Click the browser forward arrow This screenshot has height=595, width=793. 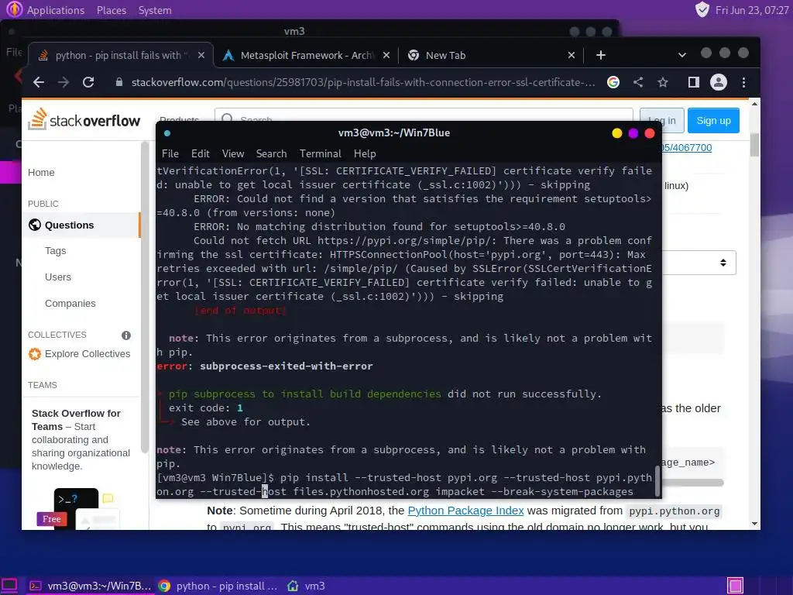[64, 82]
